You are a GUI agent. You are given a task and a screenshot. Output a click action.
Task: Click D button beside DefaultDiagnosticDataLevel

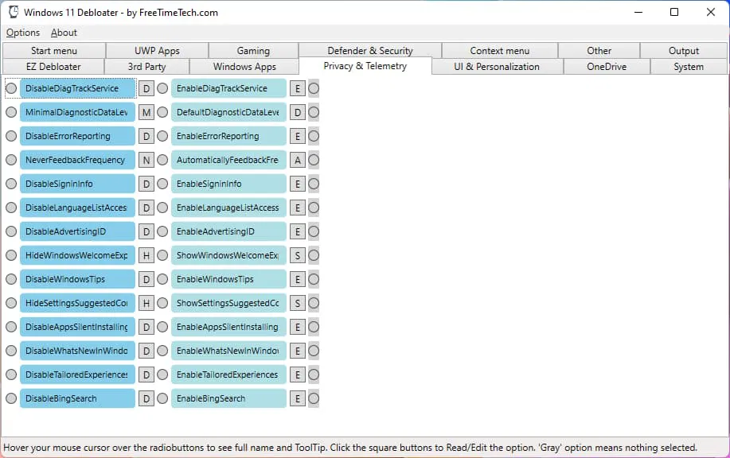(x=298, y=112)
